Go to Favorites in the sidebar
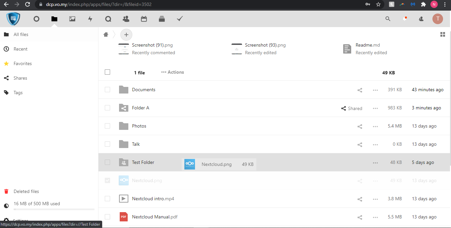Viewport: 451px width, 228px height. coord(23,63)
